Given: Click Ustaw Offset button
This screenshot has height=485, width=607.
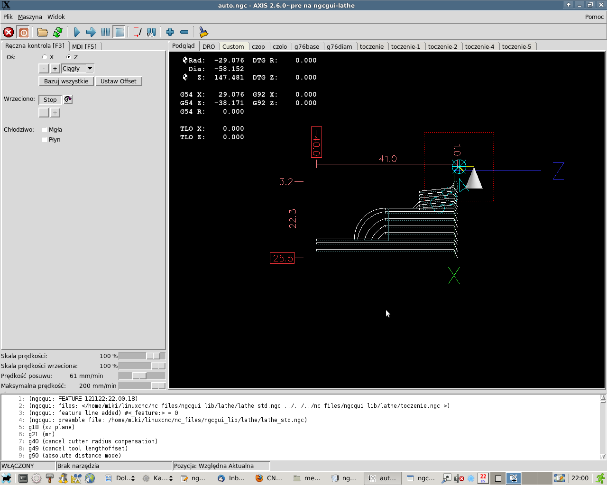Looking at the screenshot, I should pos(118,81).
